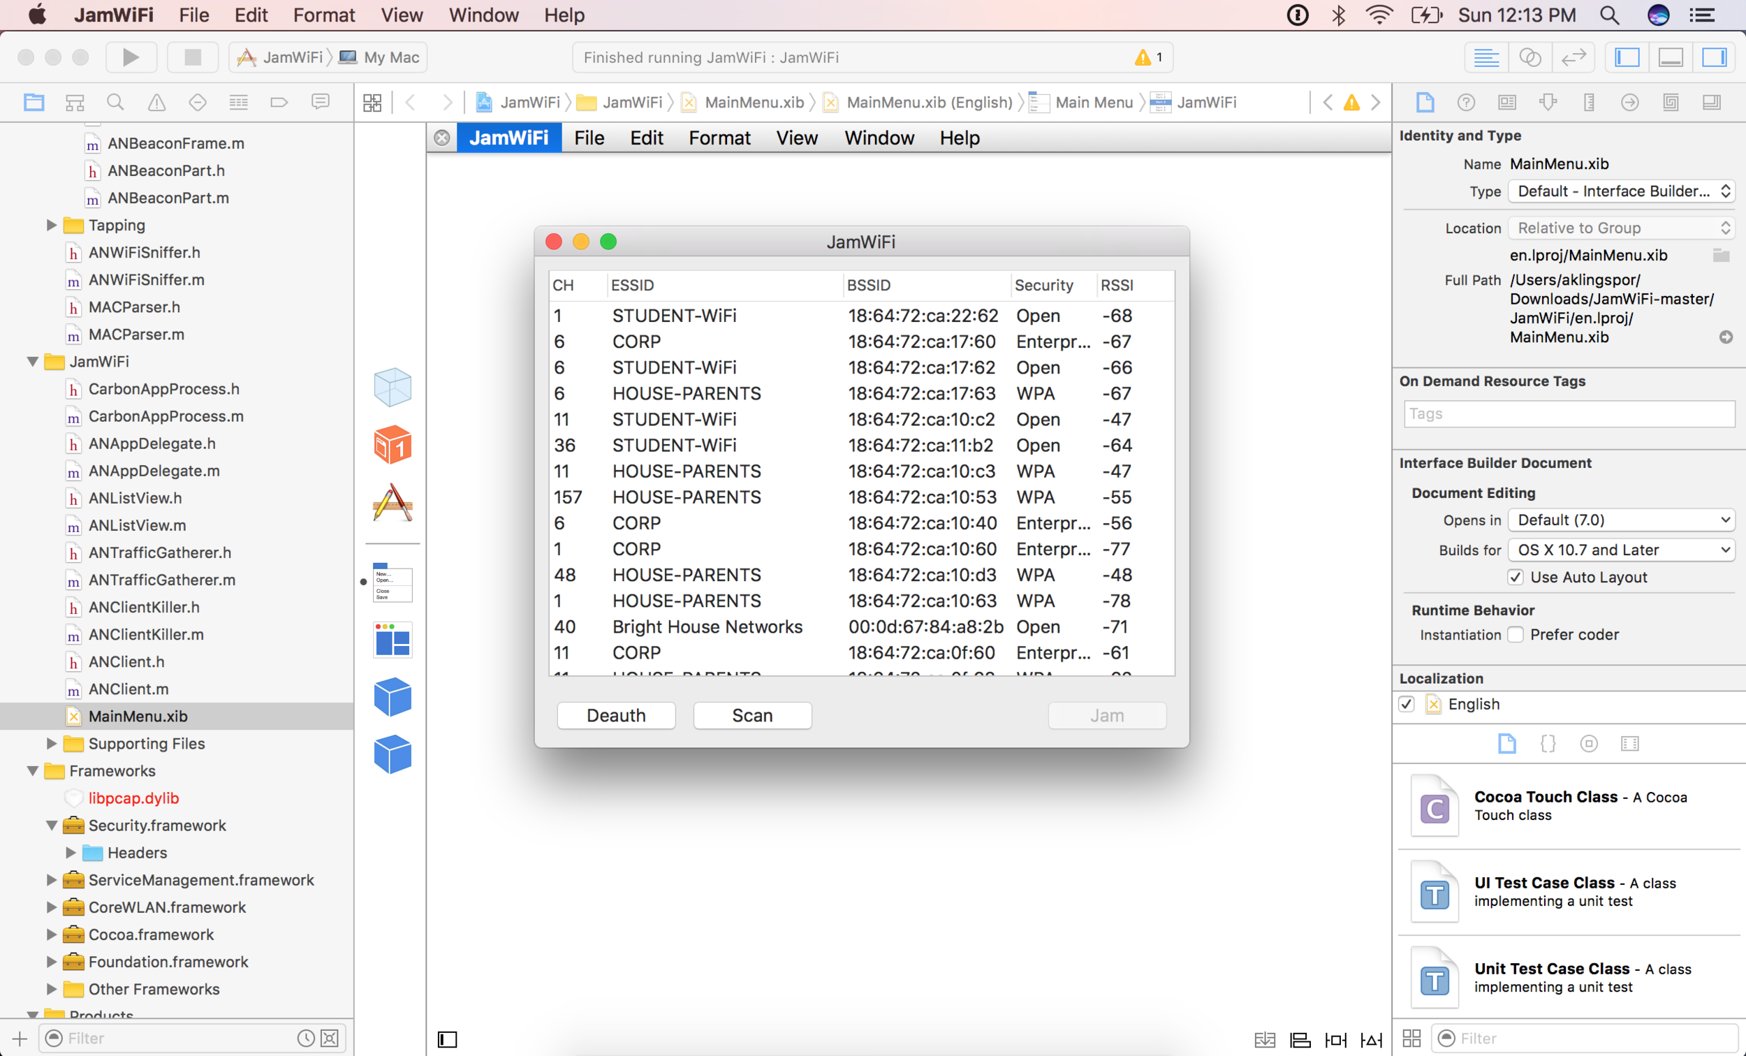Open the Location Relative to Group dropdown

[1621, 228]
